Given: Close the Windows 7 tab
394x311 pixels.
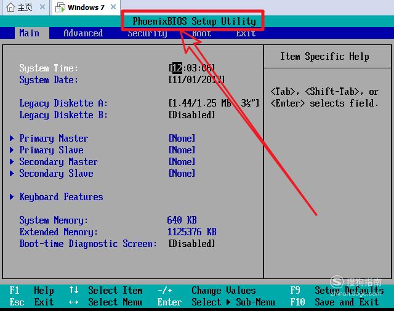Looking at the screenshot, I should (x=113, y=7).
